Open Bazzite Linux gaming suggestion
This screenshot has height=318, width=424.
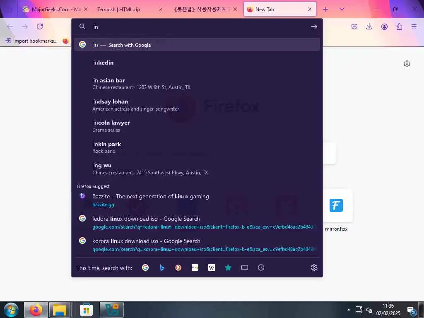point(197,200)
